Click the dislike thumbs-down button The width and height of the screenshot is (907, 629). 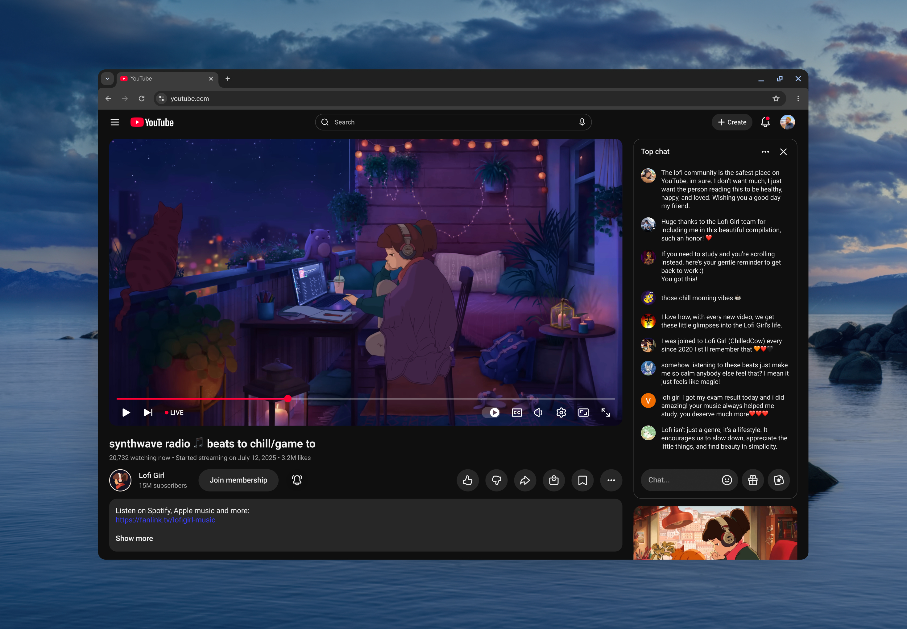(496, 480)
